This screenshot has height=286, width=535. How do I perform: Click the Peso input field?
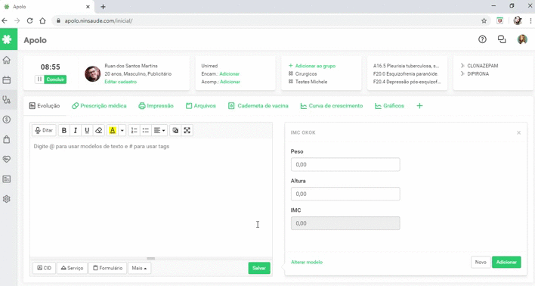(345, 164)
